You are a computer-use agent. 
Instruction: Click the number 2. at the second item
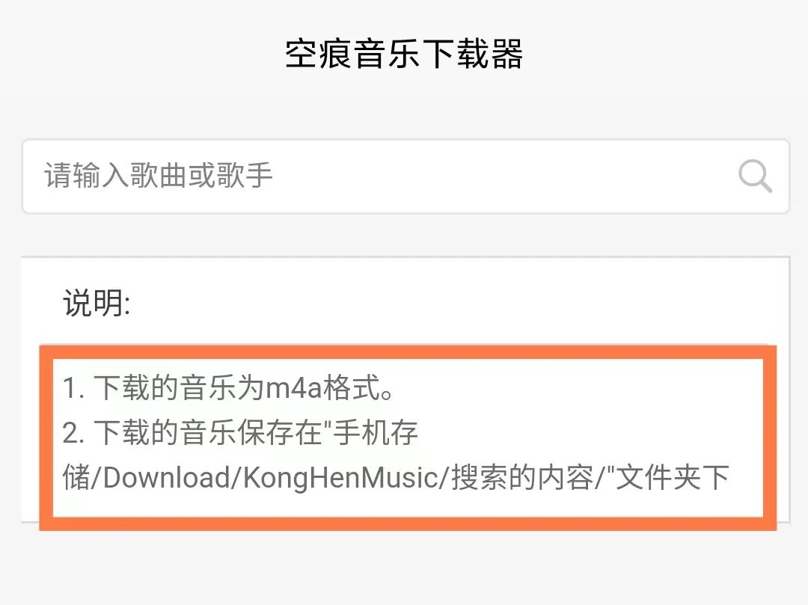coord(73,432)
